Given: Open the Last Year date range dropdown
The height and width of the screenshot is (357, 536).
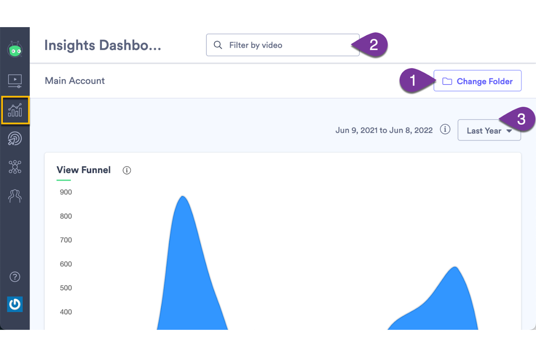Looking at the screenshot, I should coord(489,130).
